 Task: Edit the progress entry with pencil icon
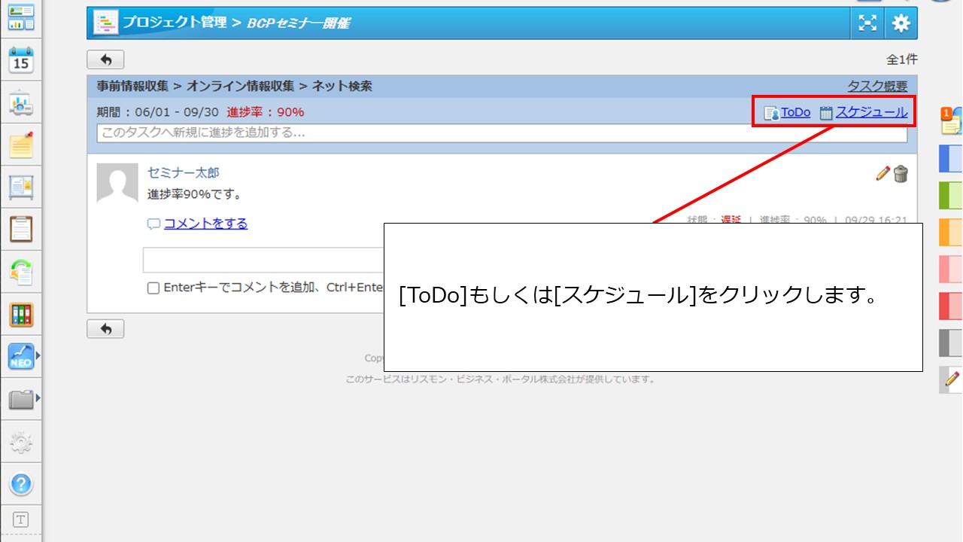point(883,174)
